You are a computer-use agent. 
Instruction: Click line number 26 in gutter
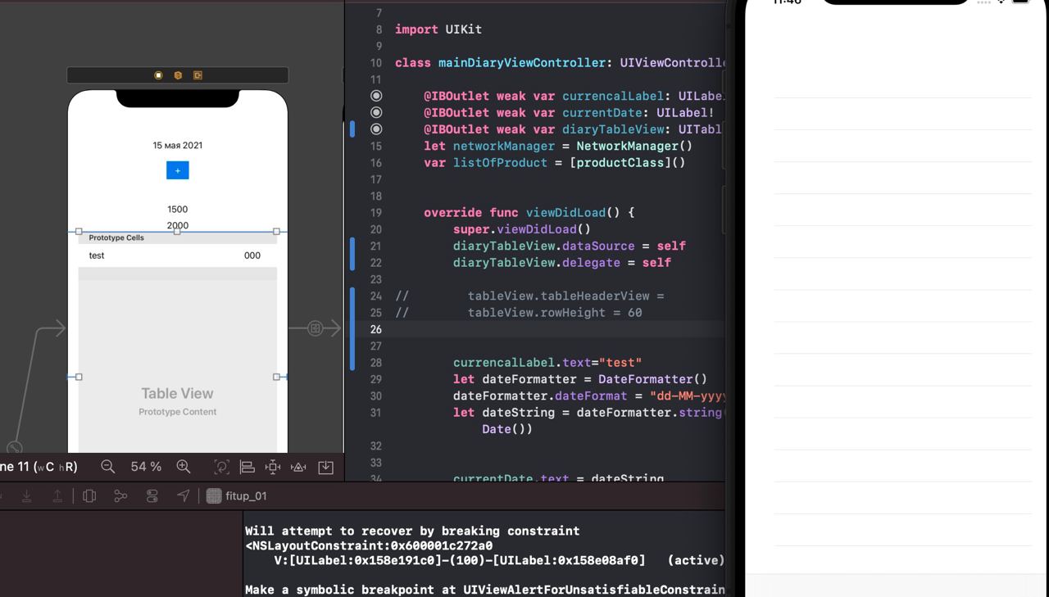(x=375, y=329)
